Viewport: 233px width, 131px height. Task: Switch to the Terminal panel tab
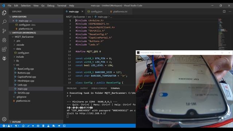(x=115, y=88)
